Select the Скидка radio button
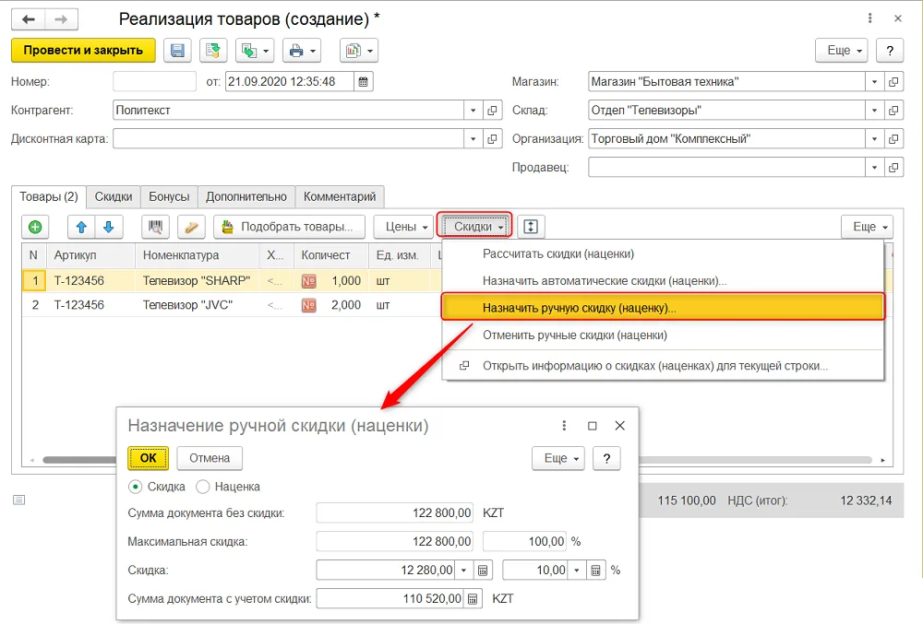This screenshot has width=923, height=624. point(136,487)
